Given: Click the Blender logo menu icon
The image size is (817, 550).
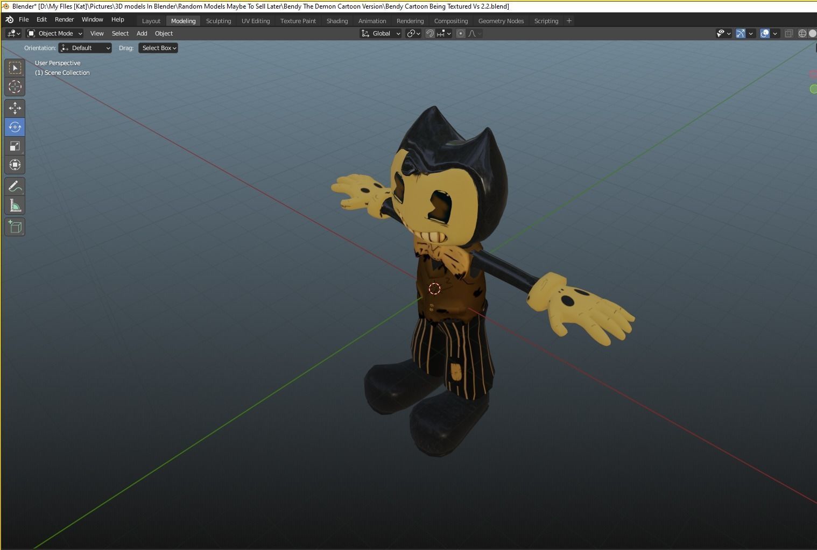Looking at the screenshot, I should click(x=9, y=19).
